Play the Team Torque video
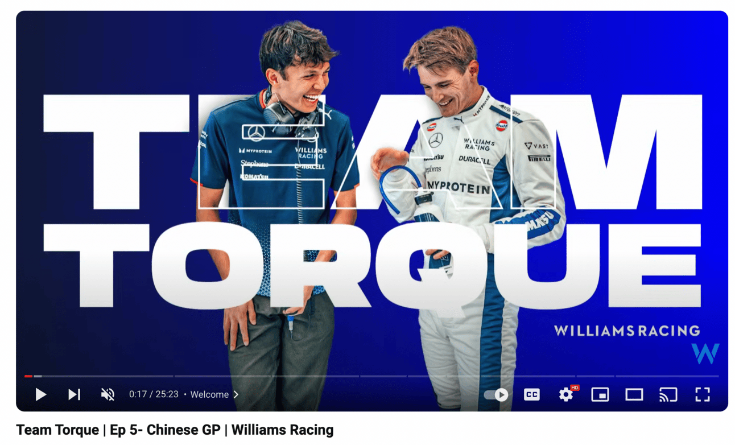The image size is (735, 445). 40,394
